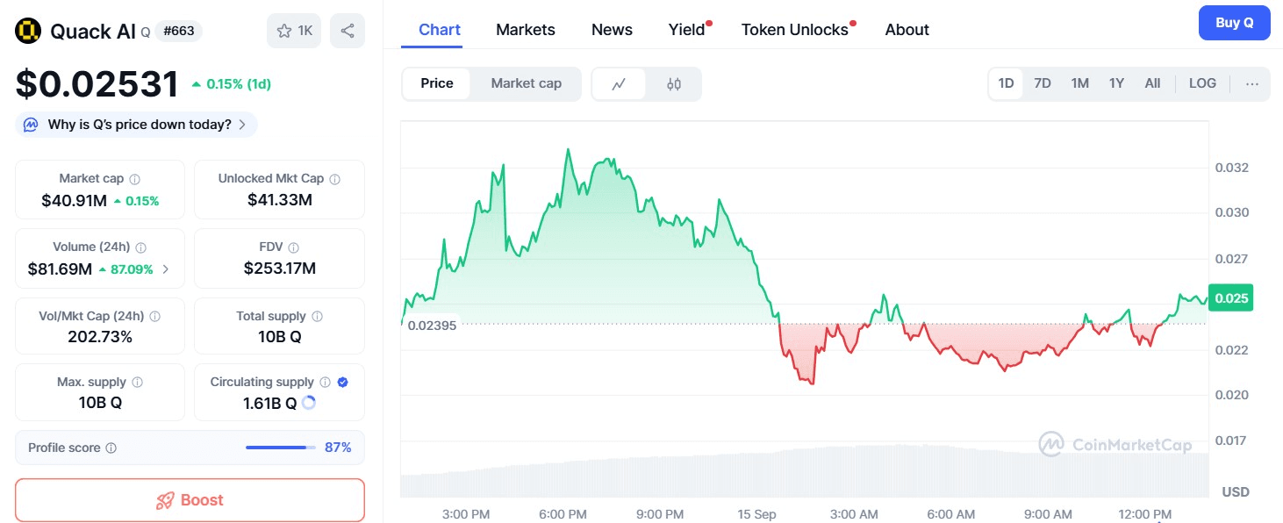The image size is (1283, 523).
Task: Click the Quack AI logo icon
Action: tap(28, 32)
